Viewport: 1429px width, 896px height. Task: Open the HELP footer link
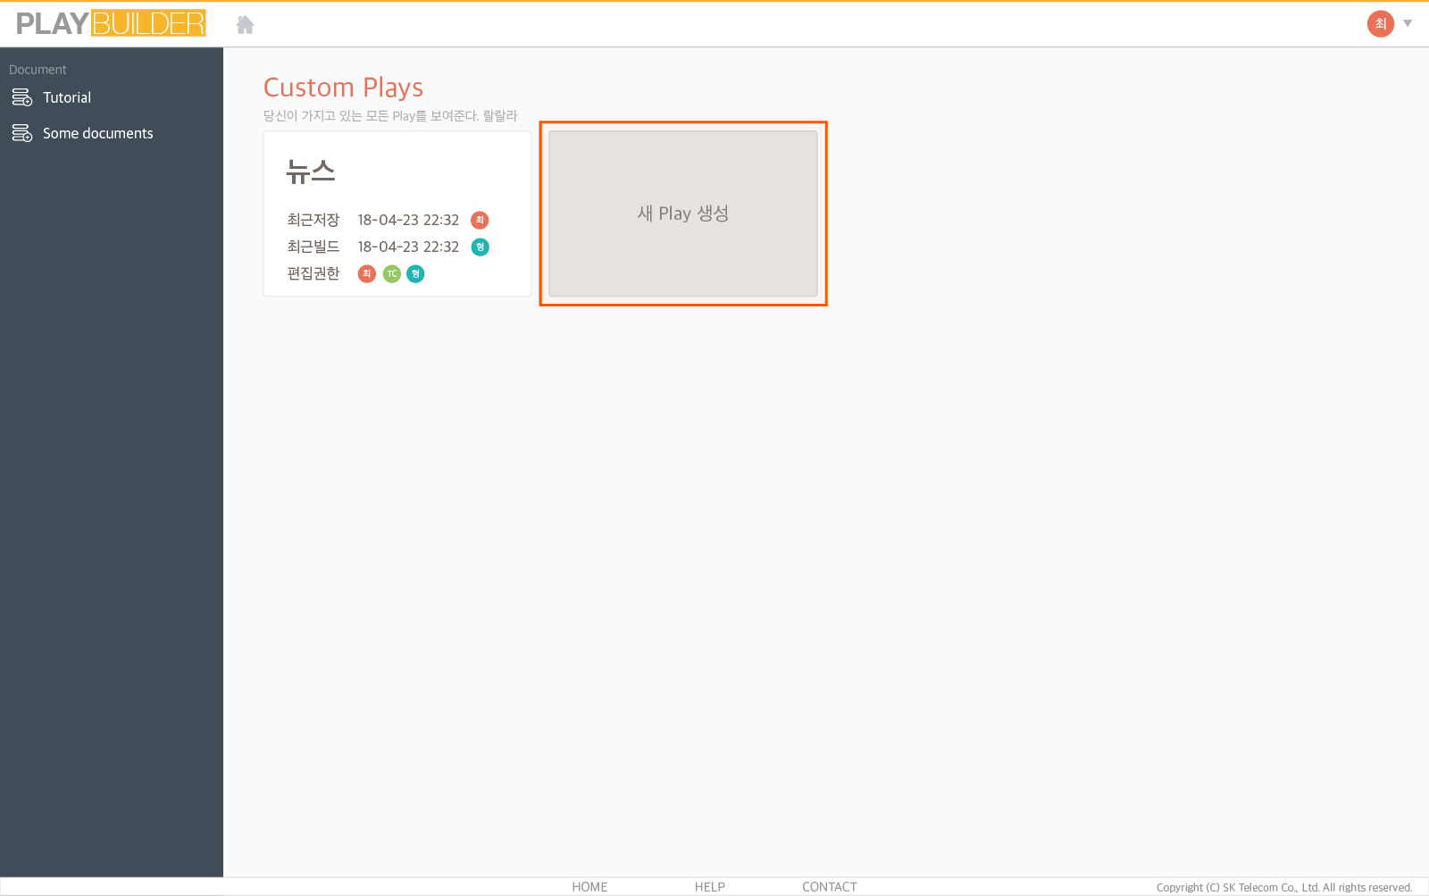pyautogui.click(x=709, y=886)
